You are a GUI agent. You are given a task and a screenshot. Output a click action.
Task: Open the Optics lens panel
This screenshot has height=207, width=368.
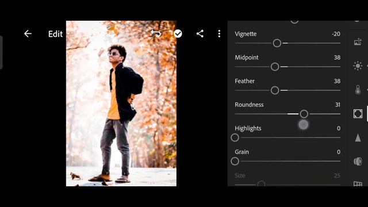tap(358, 162)
